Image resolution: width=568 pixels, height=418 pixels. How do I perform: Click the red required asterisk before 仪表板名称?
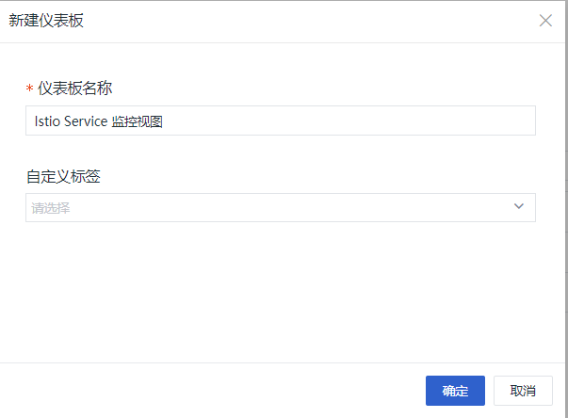(x=30, y=88)
